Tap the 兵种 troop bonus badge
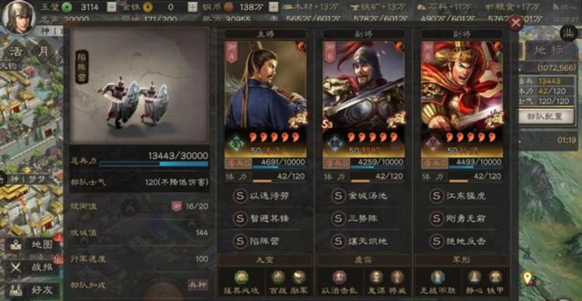Viewport: 582px width, 301px height. tap(198, 285)
